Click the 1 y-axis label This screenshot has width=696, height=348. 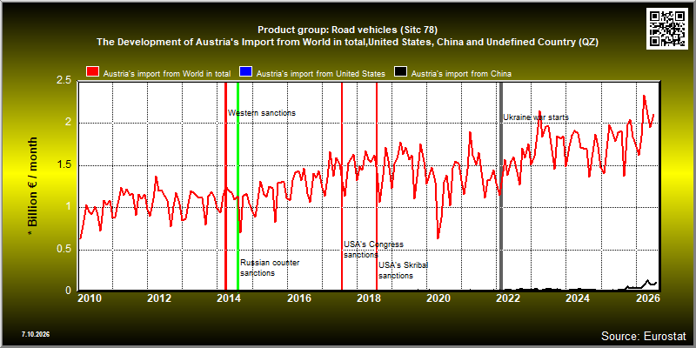tap(69, 206)
